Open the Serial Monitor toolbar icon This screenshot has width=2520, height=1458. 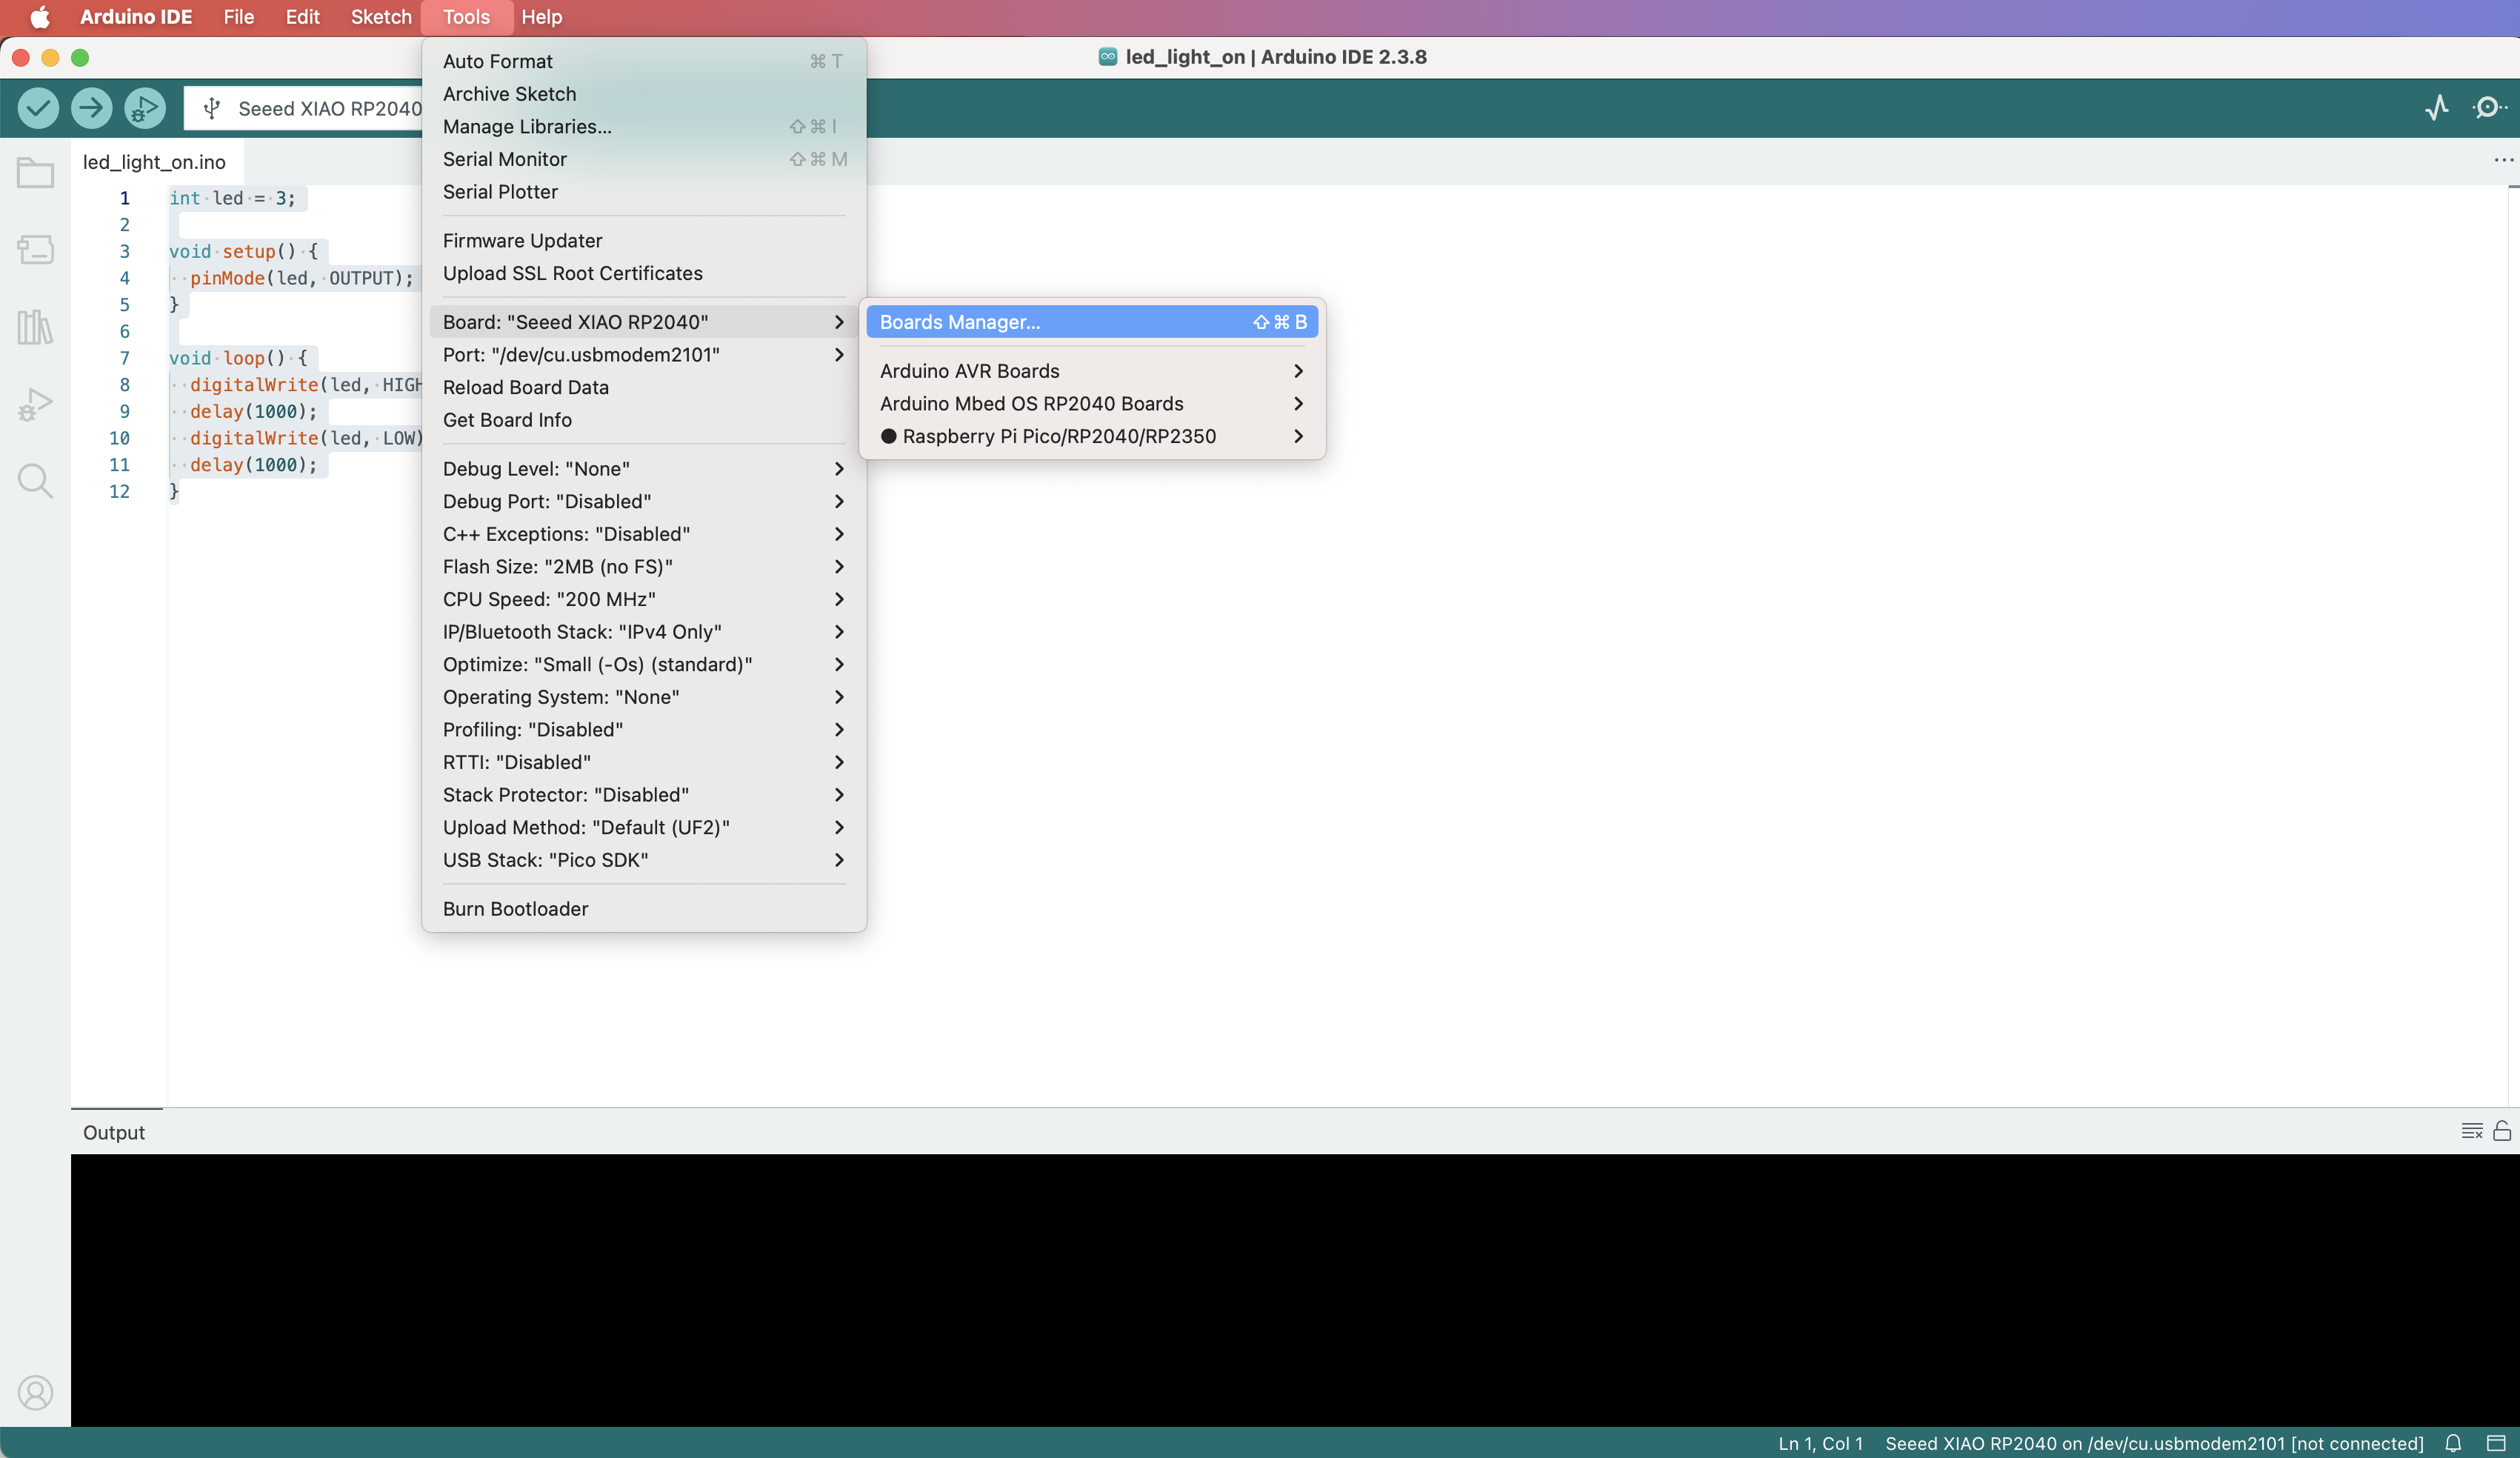click(2488, 107)
